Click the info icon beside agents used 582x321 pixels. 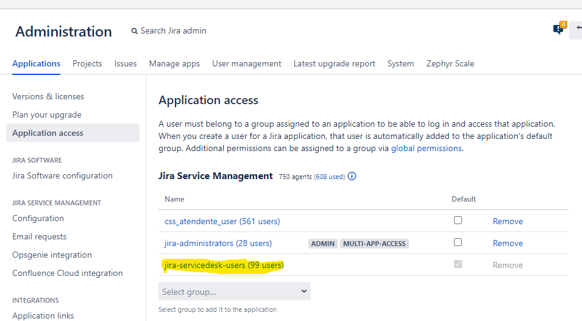coord(352,176)
